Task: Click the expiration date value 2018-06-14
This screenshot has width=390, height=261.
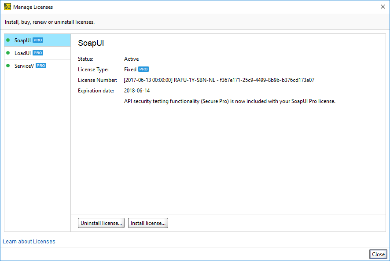Action: click(x=137, y=91)
